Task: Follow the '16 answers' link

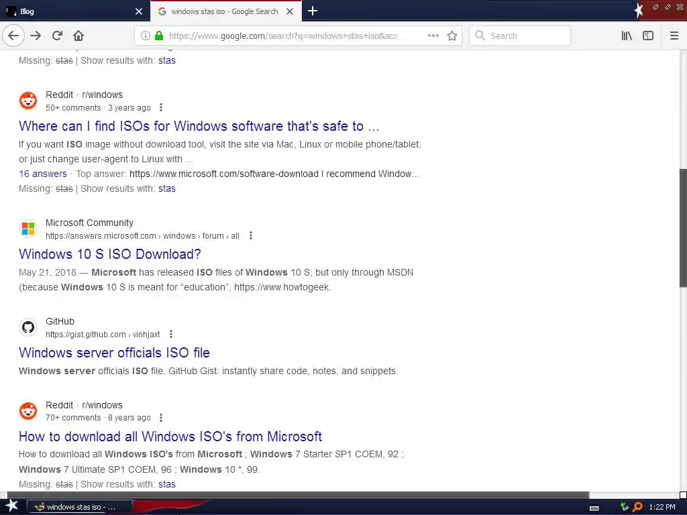Action: click(x=43, y=174)
